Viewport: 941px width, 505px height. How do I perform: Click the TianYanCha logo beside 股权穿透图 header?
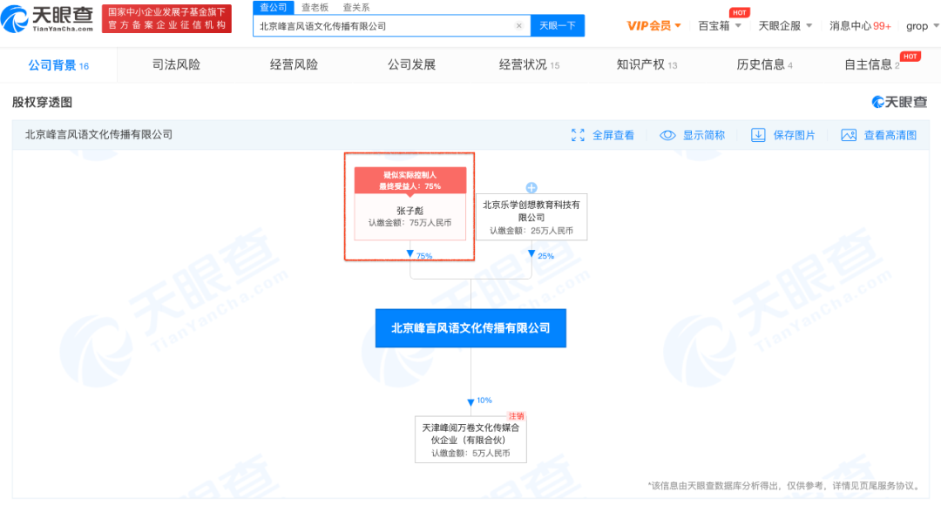click(897, 102)
